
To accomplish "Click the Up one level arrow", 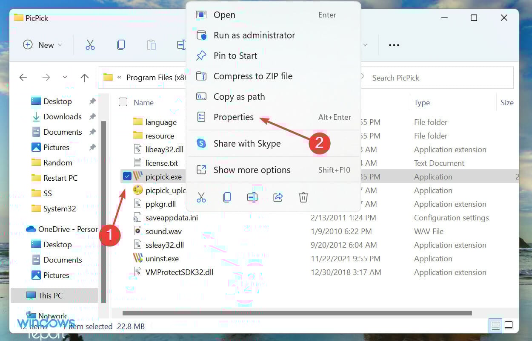I will tap(85, 78).
